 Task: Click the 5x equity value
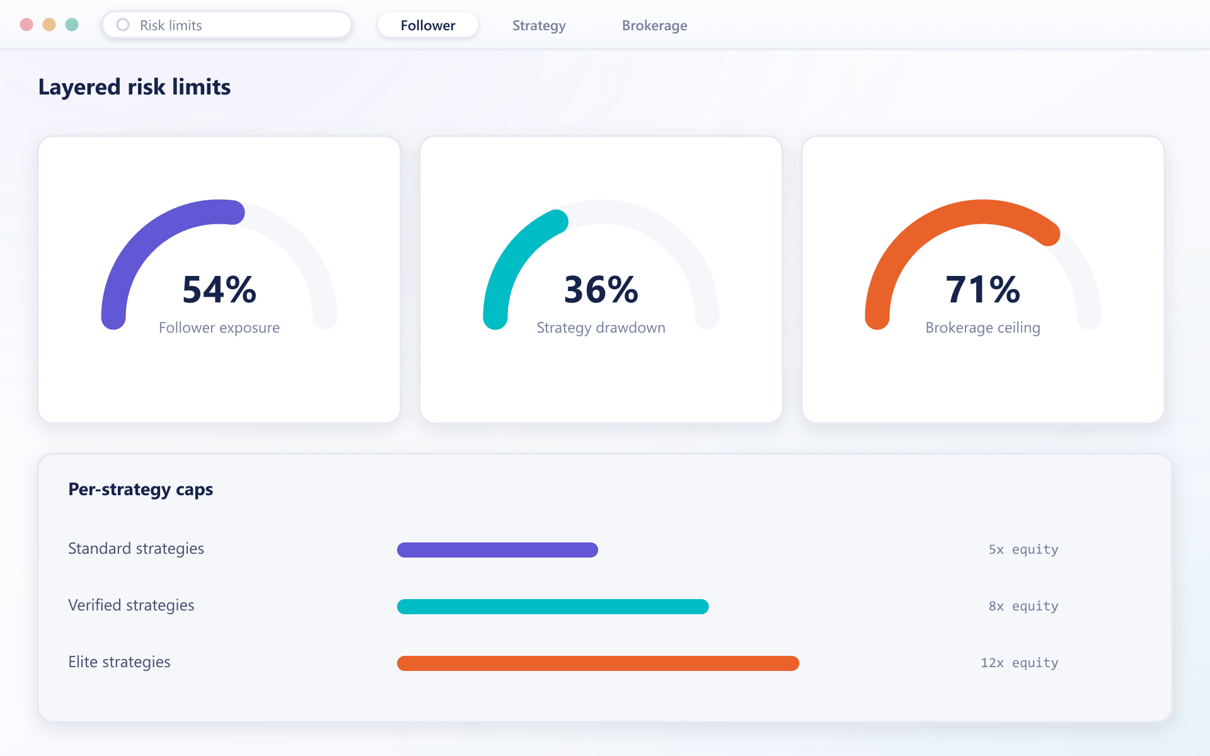point(1023,549)
